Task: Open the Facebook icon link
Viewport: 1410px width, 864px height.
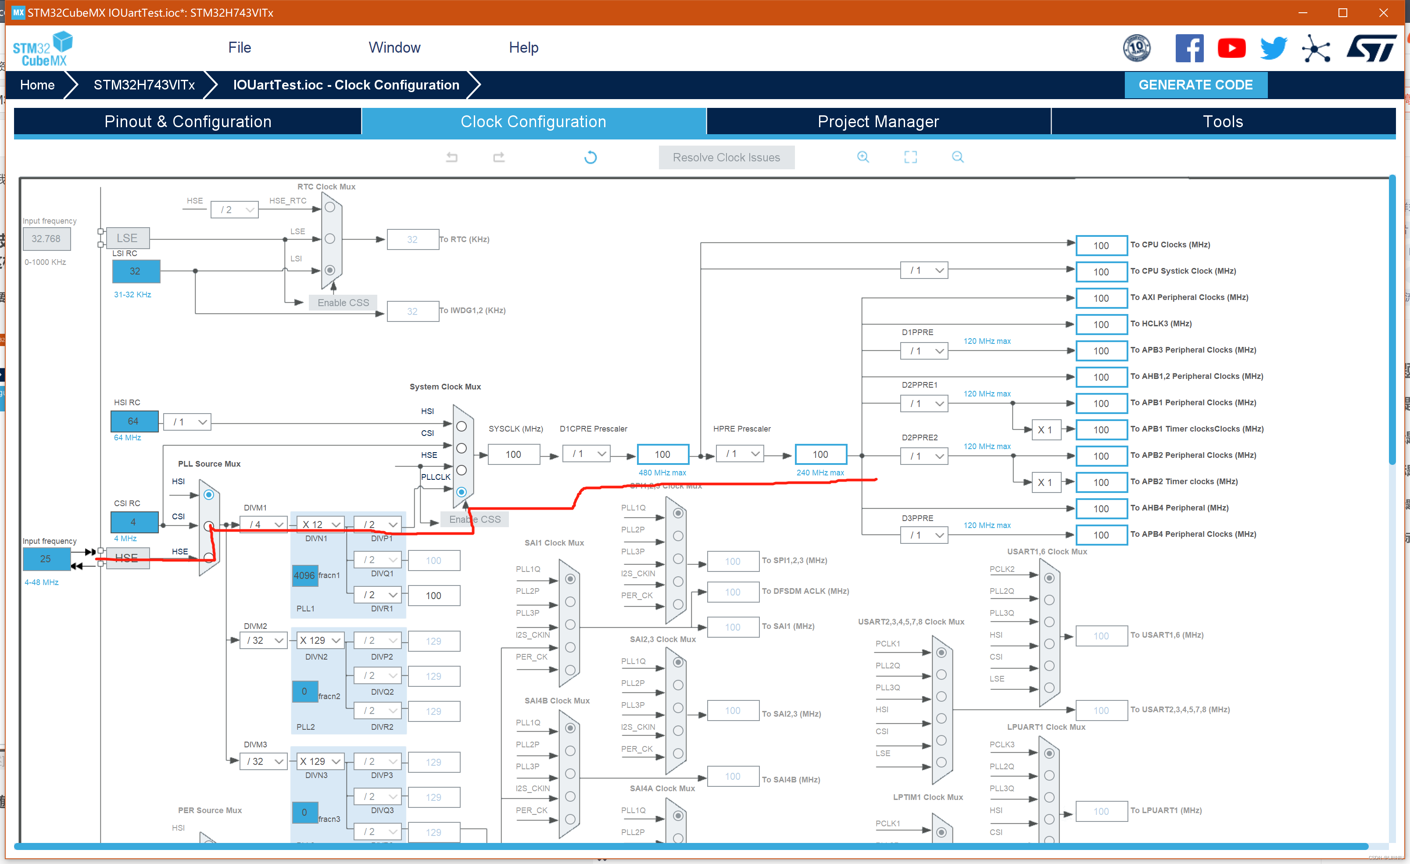Action: coord(1189,48)
